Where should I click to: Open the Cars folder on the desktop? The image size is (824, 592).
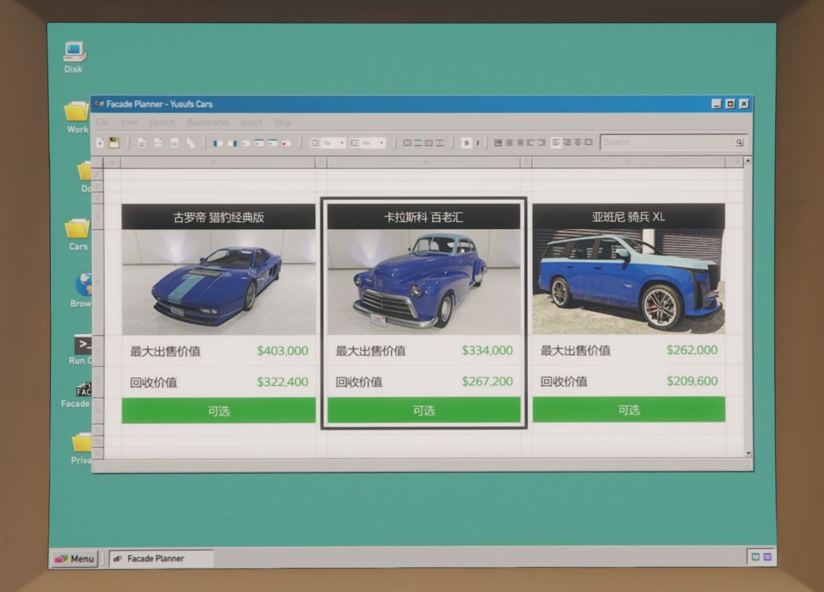[78, 235]
